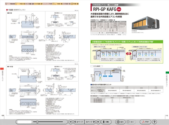The image size is (169, 125).
Task: Open index link P.170~176
Action: (x=20, y=4)
